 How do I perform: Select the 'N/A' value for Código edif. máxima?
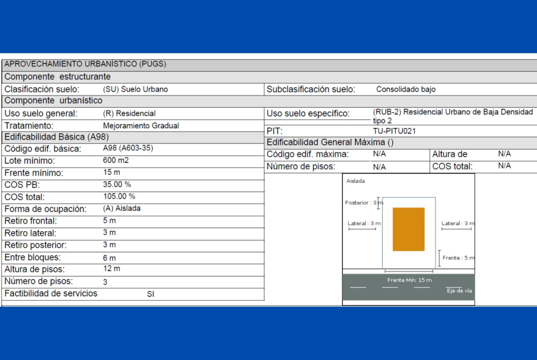tap(379, 154)
